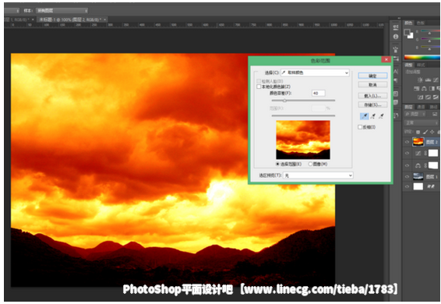
Task: Select the 选择范围 radio button
Action: pyautogui.click(x=277, y=164)
